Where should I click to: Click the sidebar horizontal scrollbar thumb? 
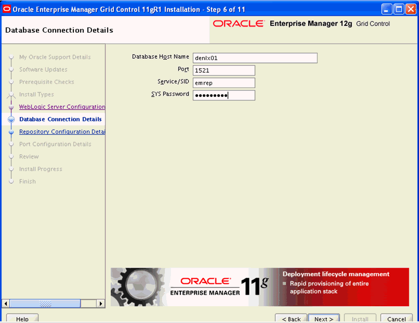point(45,303)
